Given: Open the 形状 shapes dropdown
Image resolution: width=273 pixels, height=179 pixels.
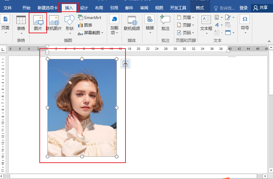Looking at the screenshot, I should pos(69,25).
